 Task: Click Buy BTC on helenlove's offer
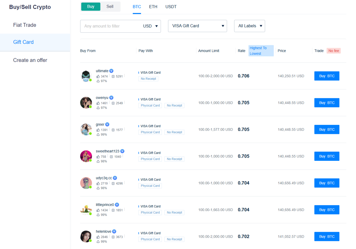pyautogui.click(x=326, y=236)
